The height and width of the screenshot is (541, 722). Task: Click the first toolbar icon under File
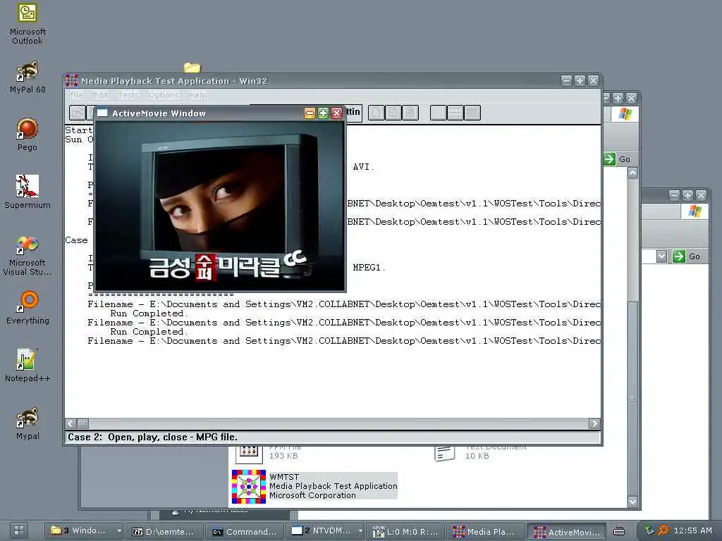tap(78, 113)
